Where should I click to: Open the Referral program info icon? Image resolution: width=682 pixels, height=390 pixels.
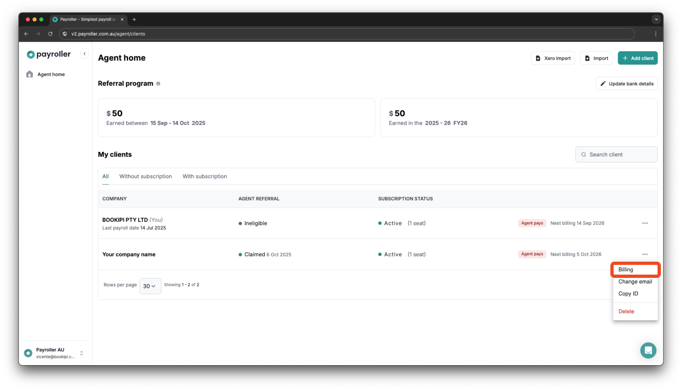pyautogui.click(x=158, y=84)
